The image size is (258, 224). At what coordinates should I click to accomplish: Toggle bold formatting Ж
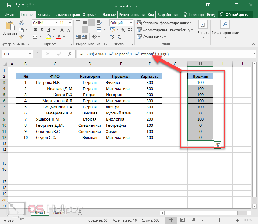pos(35,30)
